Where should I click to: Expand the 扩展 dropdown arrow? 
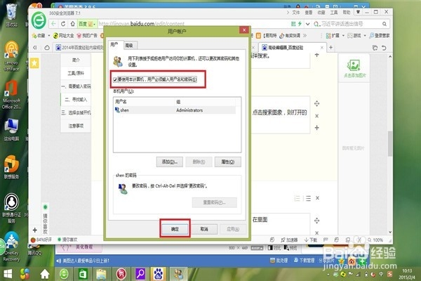click(343, 36)
